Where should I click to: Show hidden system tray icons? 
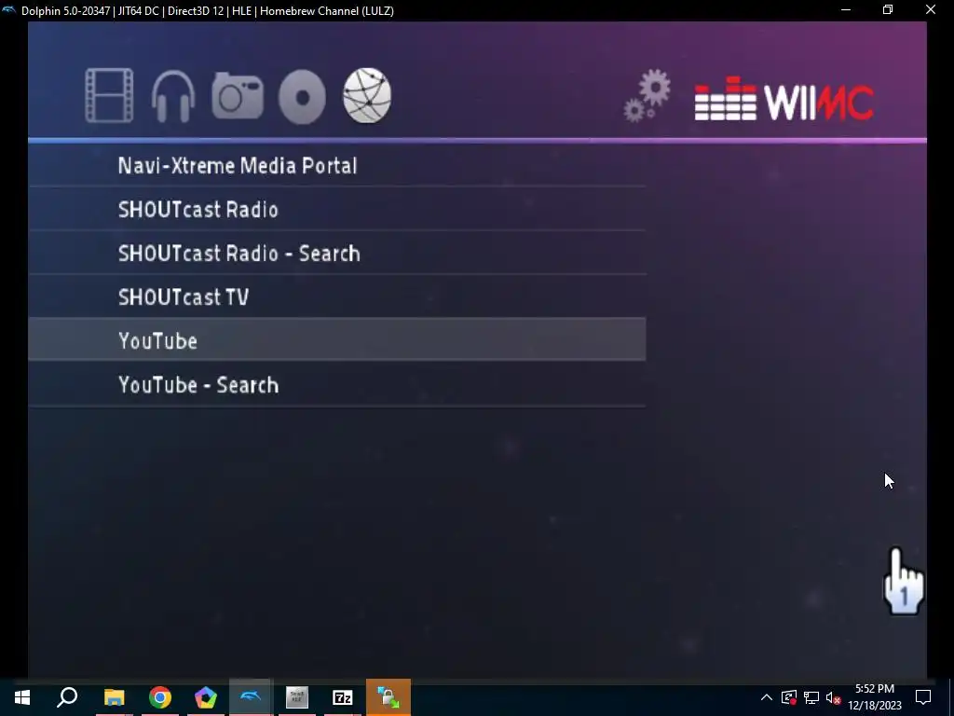767,697
